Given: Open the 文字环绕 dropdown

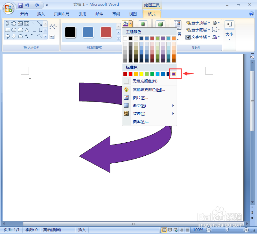Looking at the screenshot, I should pyautogui.click(x=198, y=37).
